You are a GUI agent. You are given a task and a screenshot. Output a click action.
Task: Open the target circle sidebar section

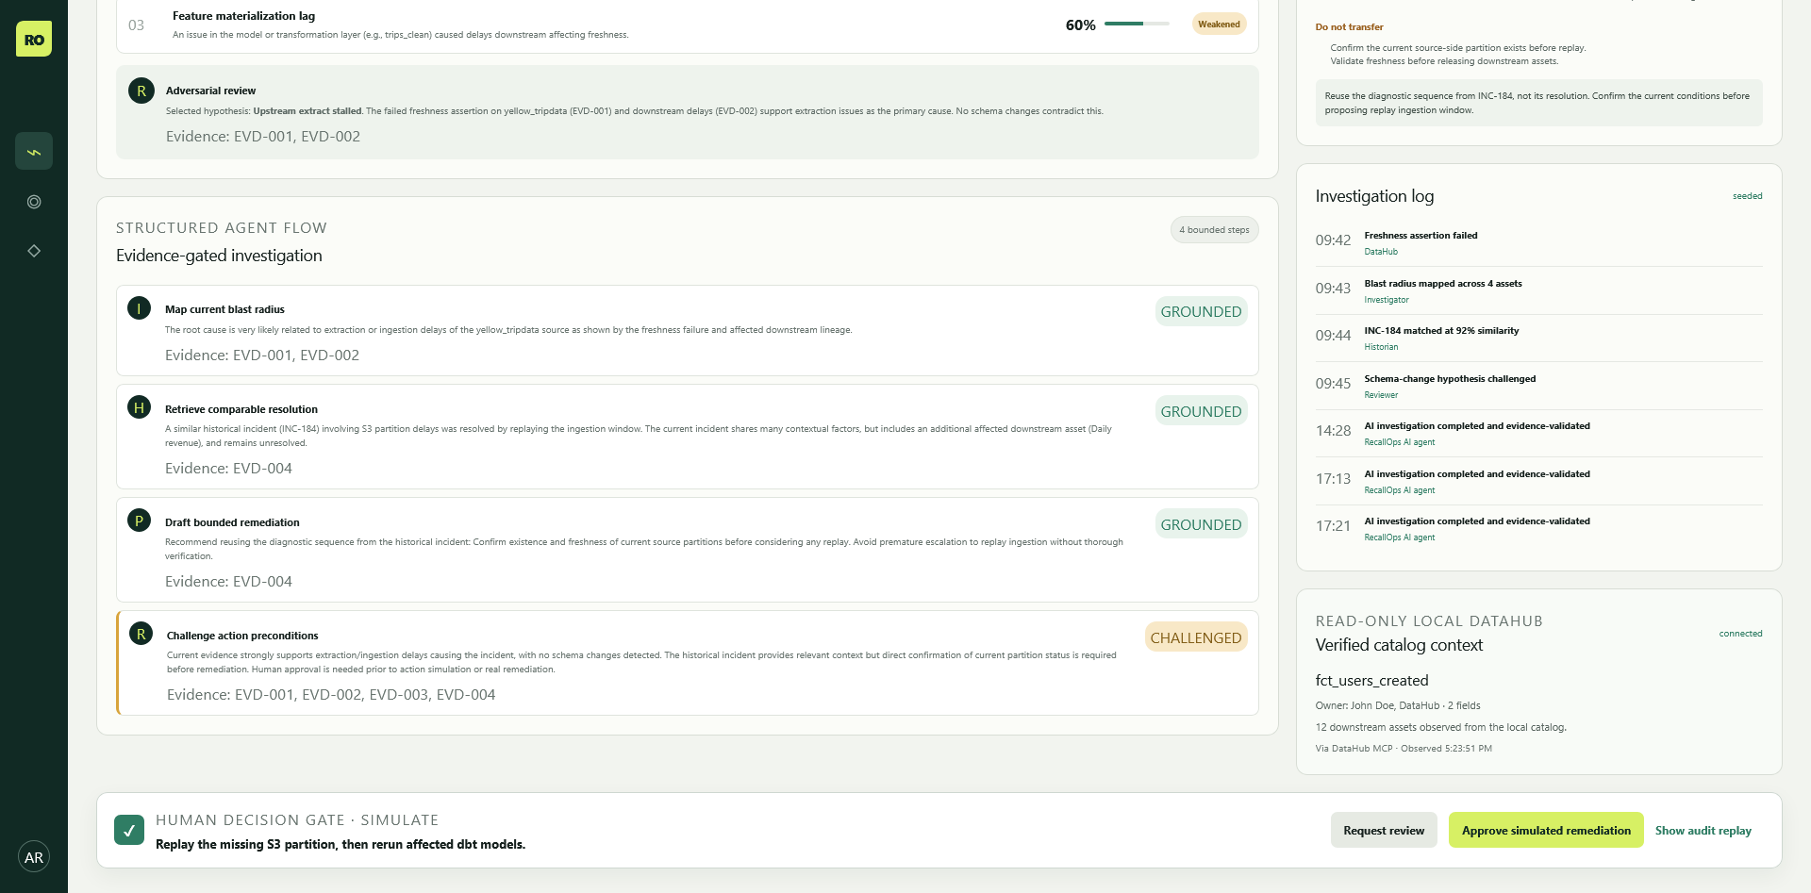pos(34,202)
